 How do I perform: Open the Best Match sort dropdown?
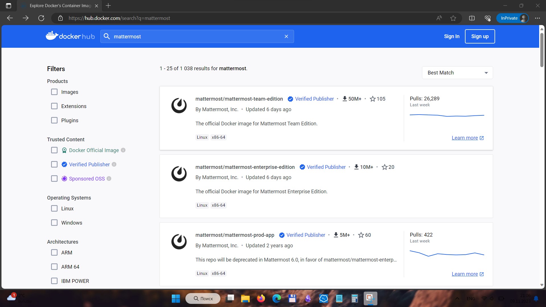(x=457, y=73)
